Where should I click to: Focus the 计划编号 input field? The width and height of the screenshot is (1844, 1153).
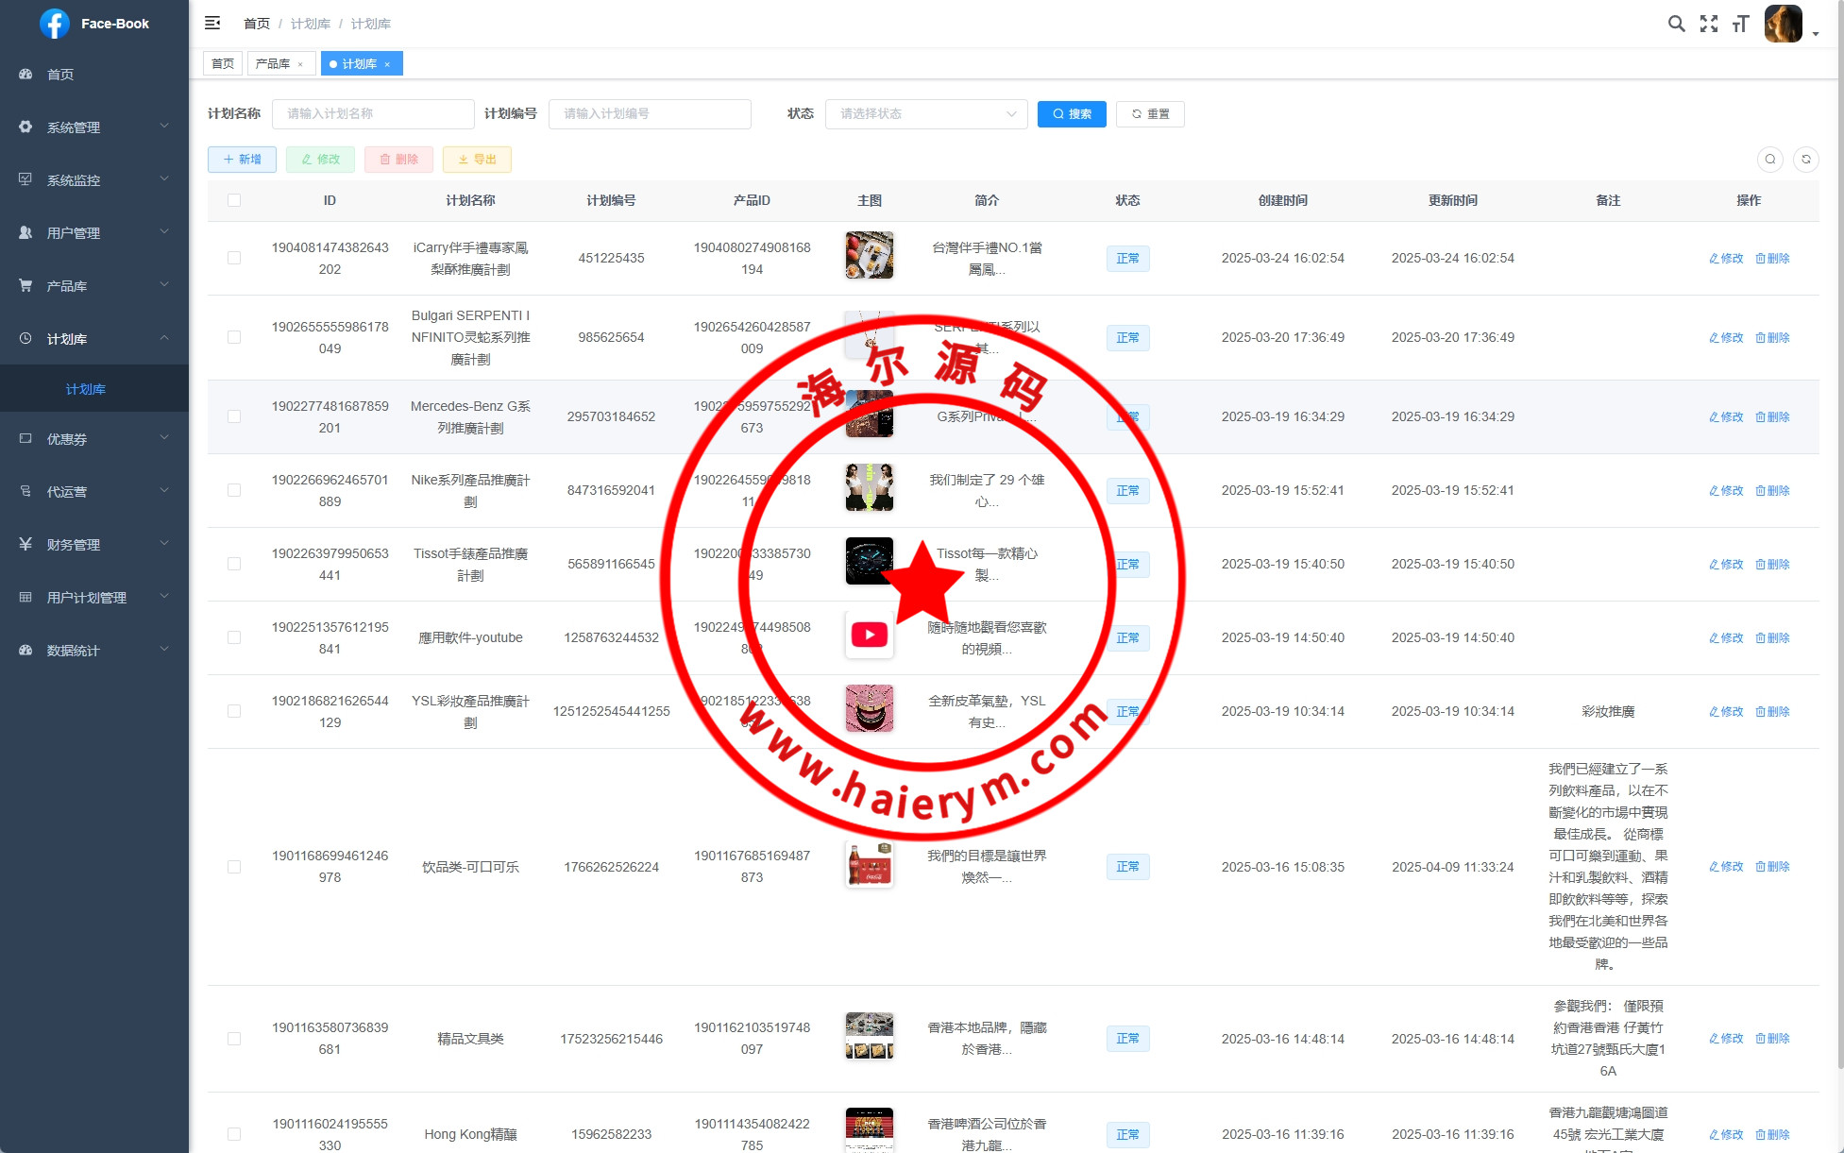point(650,114)
